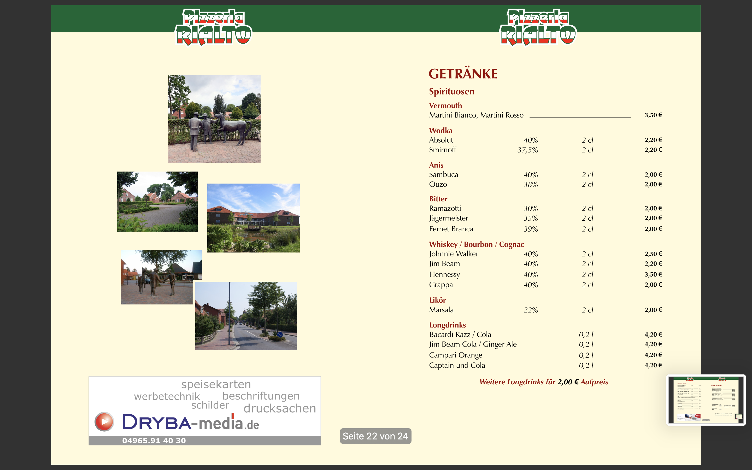The width and height of the screenshot is (752, 470).
Task: Click the Jägermeister menu item
Action: point(448,218)
